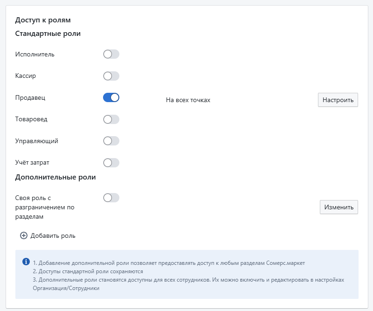Click the blue info icon in the notice
Viewport: 373px width, 311px height.
pyautogui.click(x=26, y=262)
